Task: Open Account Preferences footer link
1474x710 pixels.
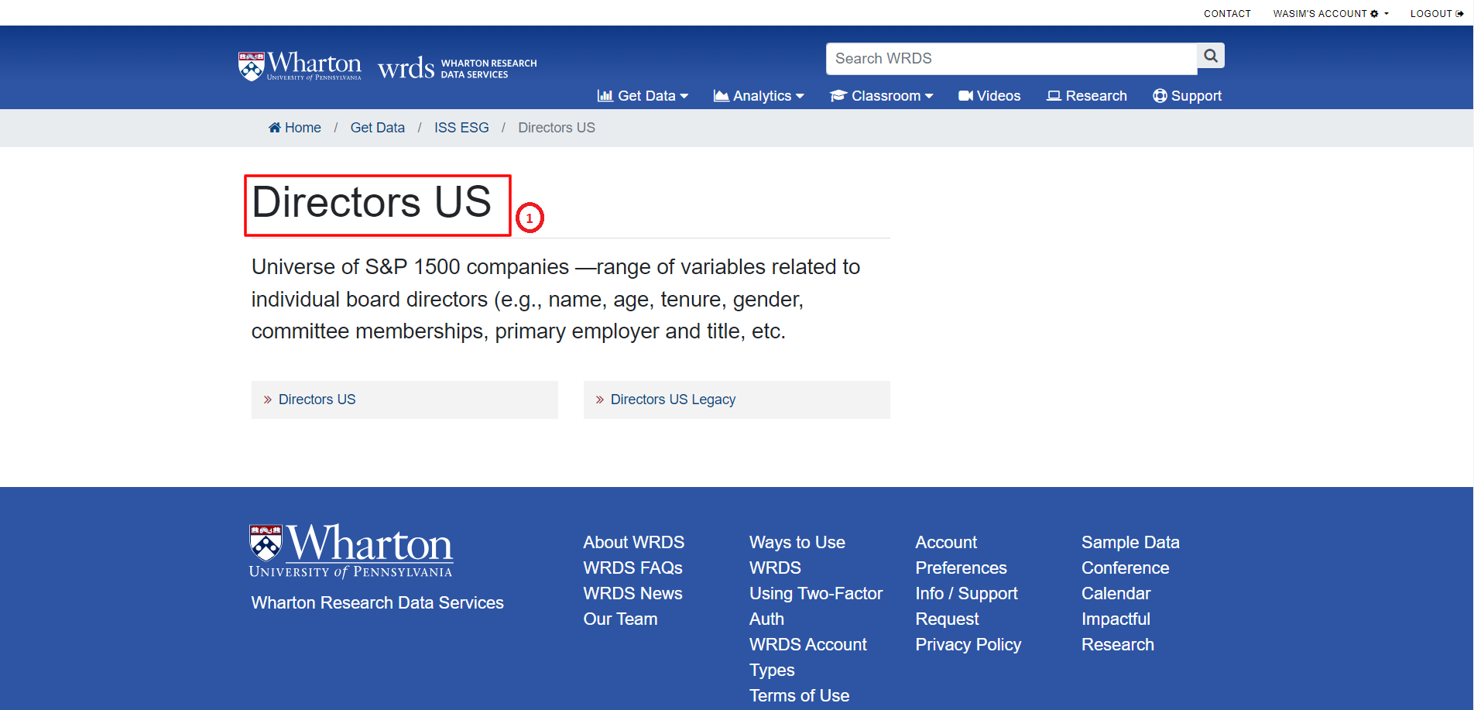Action: [962, 555]
